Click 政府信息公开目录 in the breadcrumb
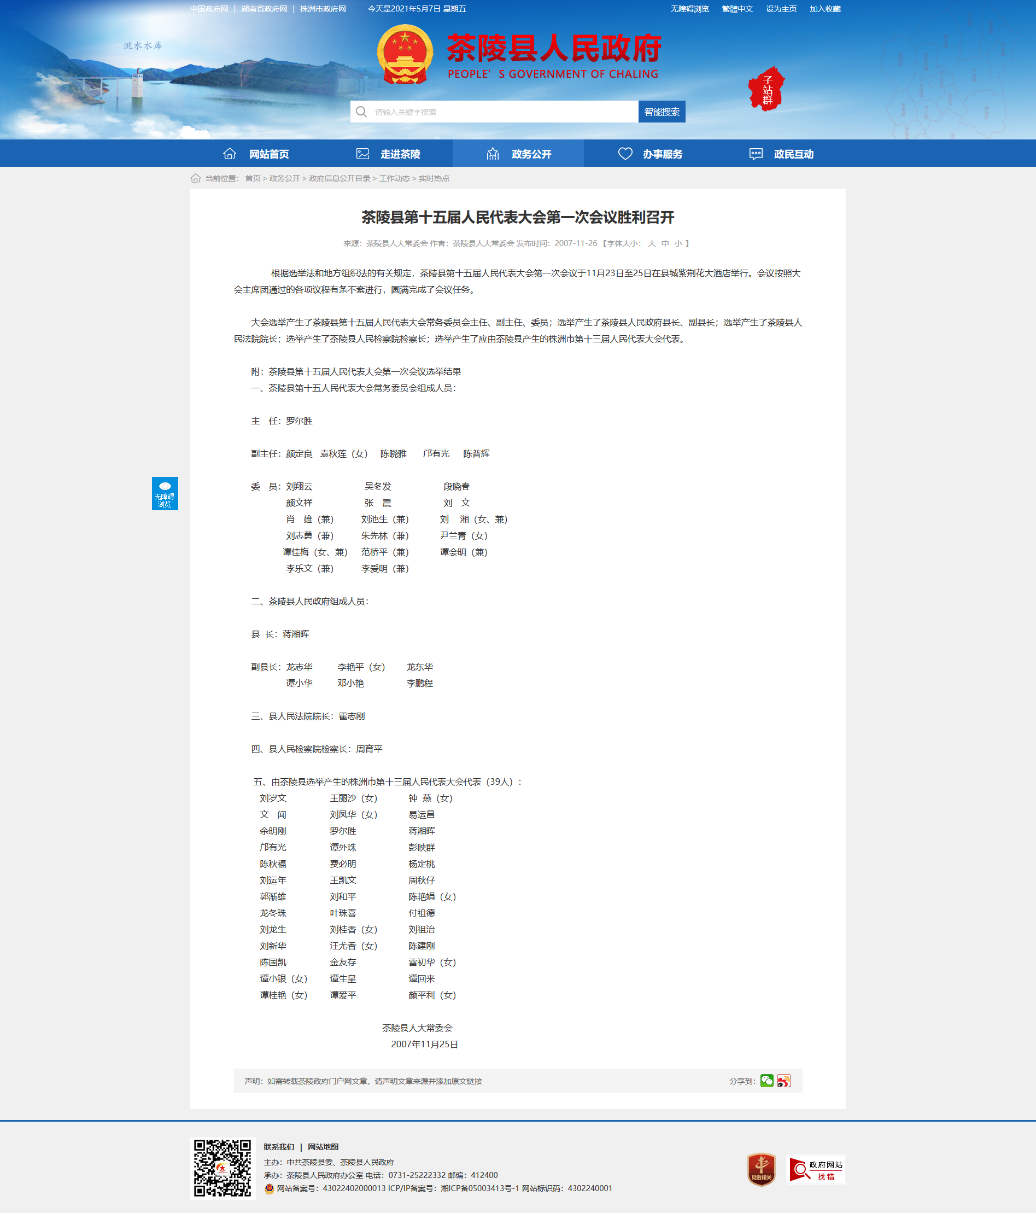Screen dimensions: 1036x1213 (x=340, y=178)
